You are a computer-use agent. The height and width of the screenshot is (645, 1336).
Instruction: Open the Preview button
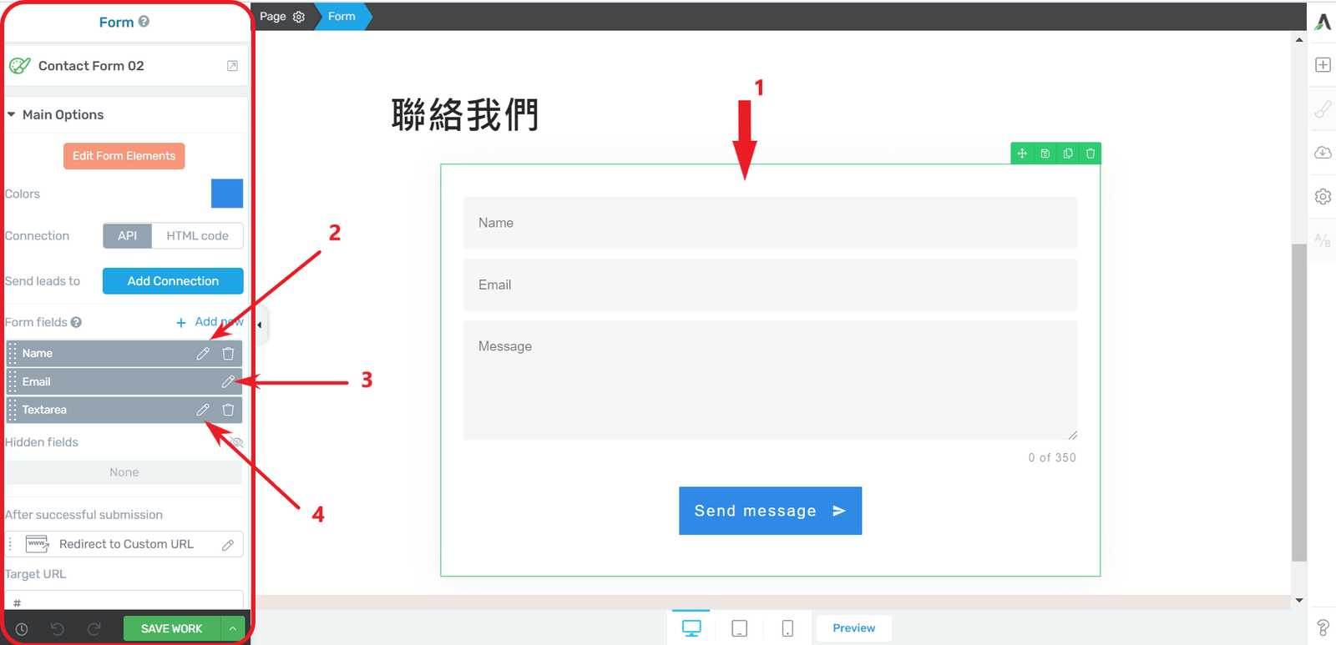853,628
